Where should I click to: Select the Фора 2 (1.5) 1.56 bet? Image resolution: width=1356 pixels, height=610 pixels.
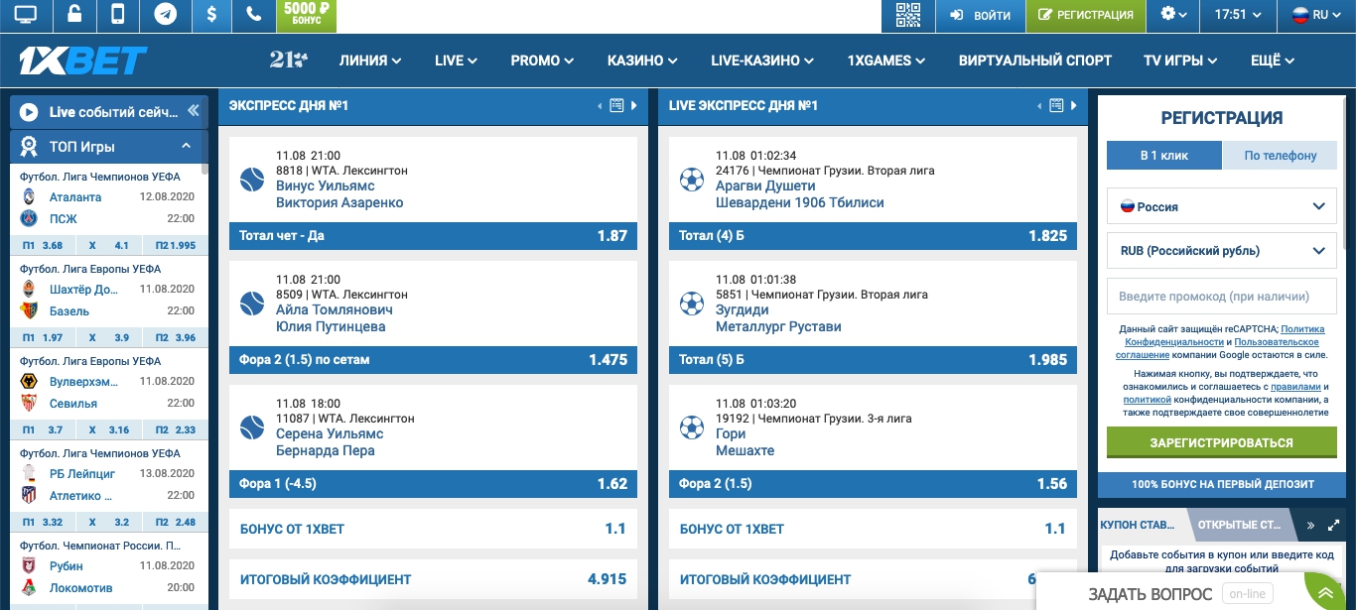coord(873,483)
